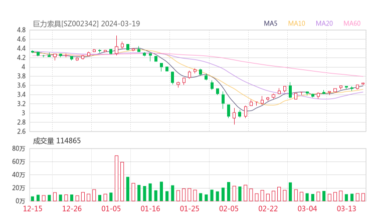Click the 01-16 date label
This screenshot has height=220, width=371.
[x=150, y=208]
